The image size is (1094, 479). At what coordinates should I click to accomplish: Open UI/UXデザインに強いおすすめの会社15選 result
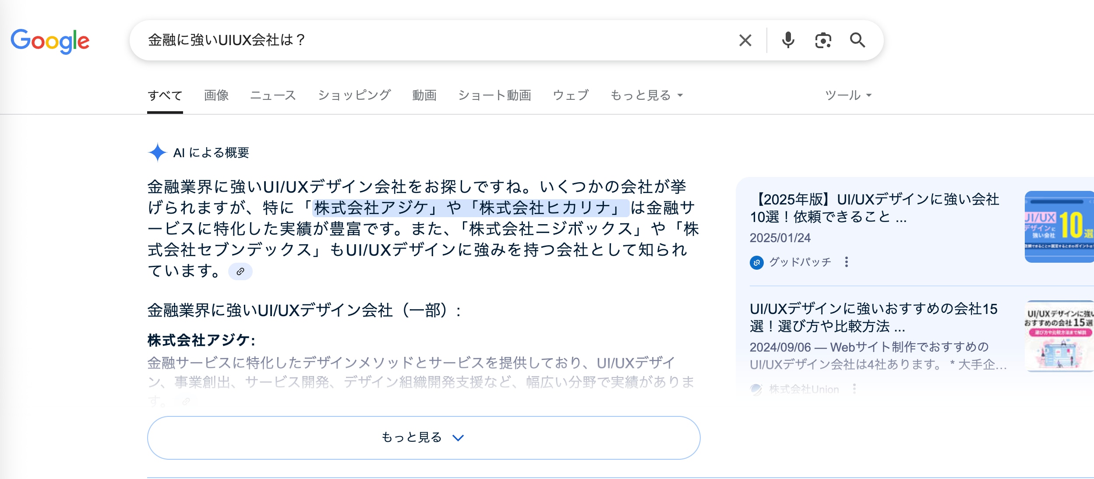[873, 317]
